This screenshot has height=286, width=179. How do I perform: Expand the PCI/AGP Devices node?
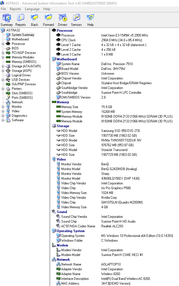tap(3, 53)
